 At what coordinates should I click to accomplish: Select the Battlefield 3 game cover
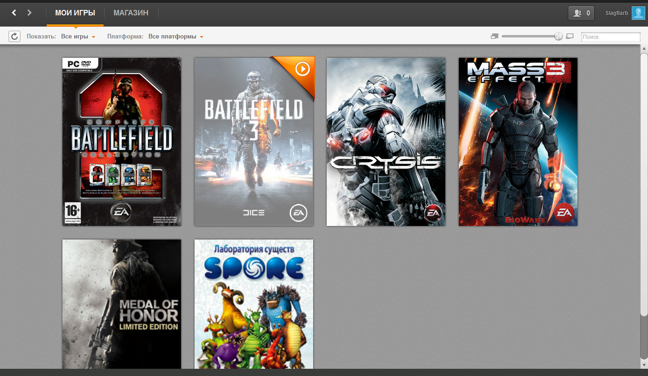tap(254, 141)
